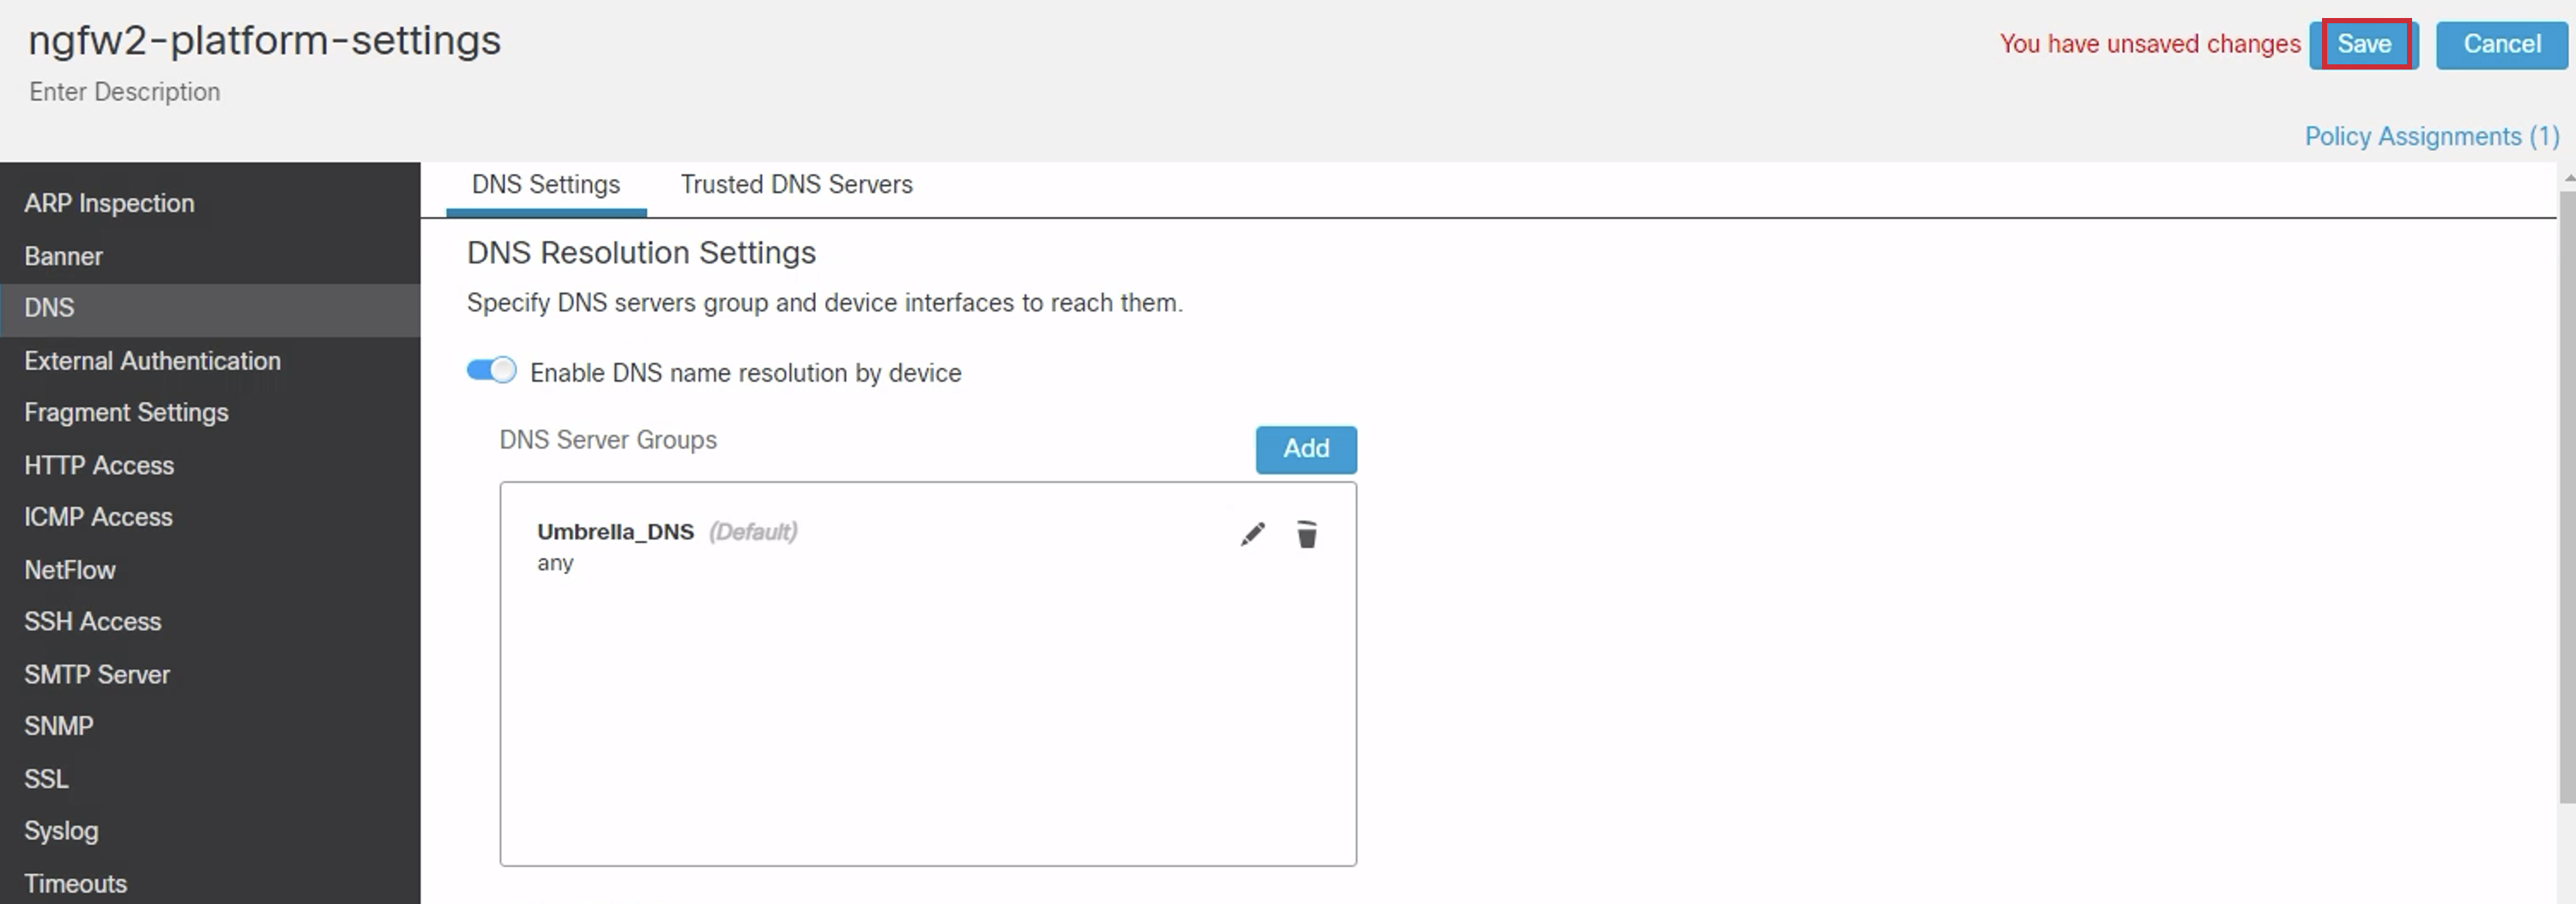The width and height of the screenshot is (2576, 904).
Task: Click the vertical scrollbar on right
Action: [2567, 497]
